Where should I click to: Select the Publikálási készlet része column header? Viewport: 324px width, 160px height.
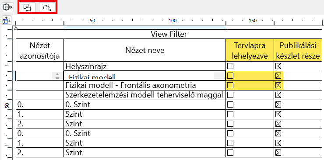(x=298, y=50)
